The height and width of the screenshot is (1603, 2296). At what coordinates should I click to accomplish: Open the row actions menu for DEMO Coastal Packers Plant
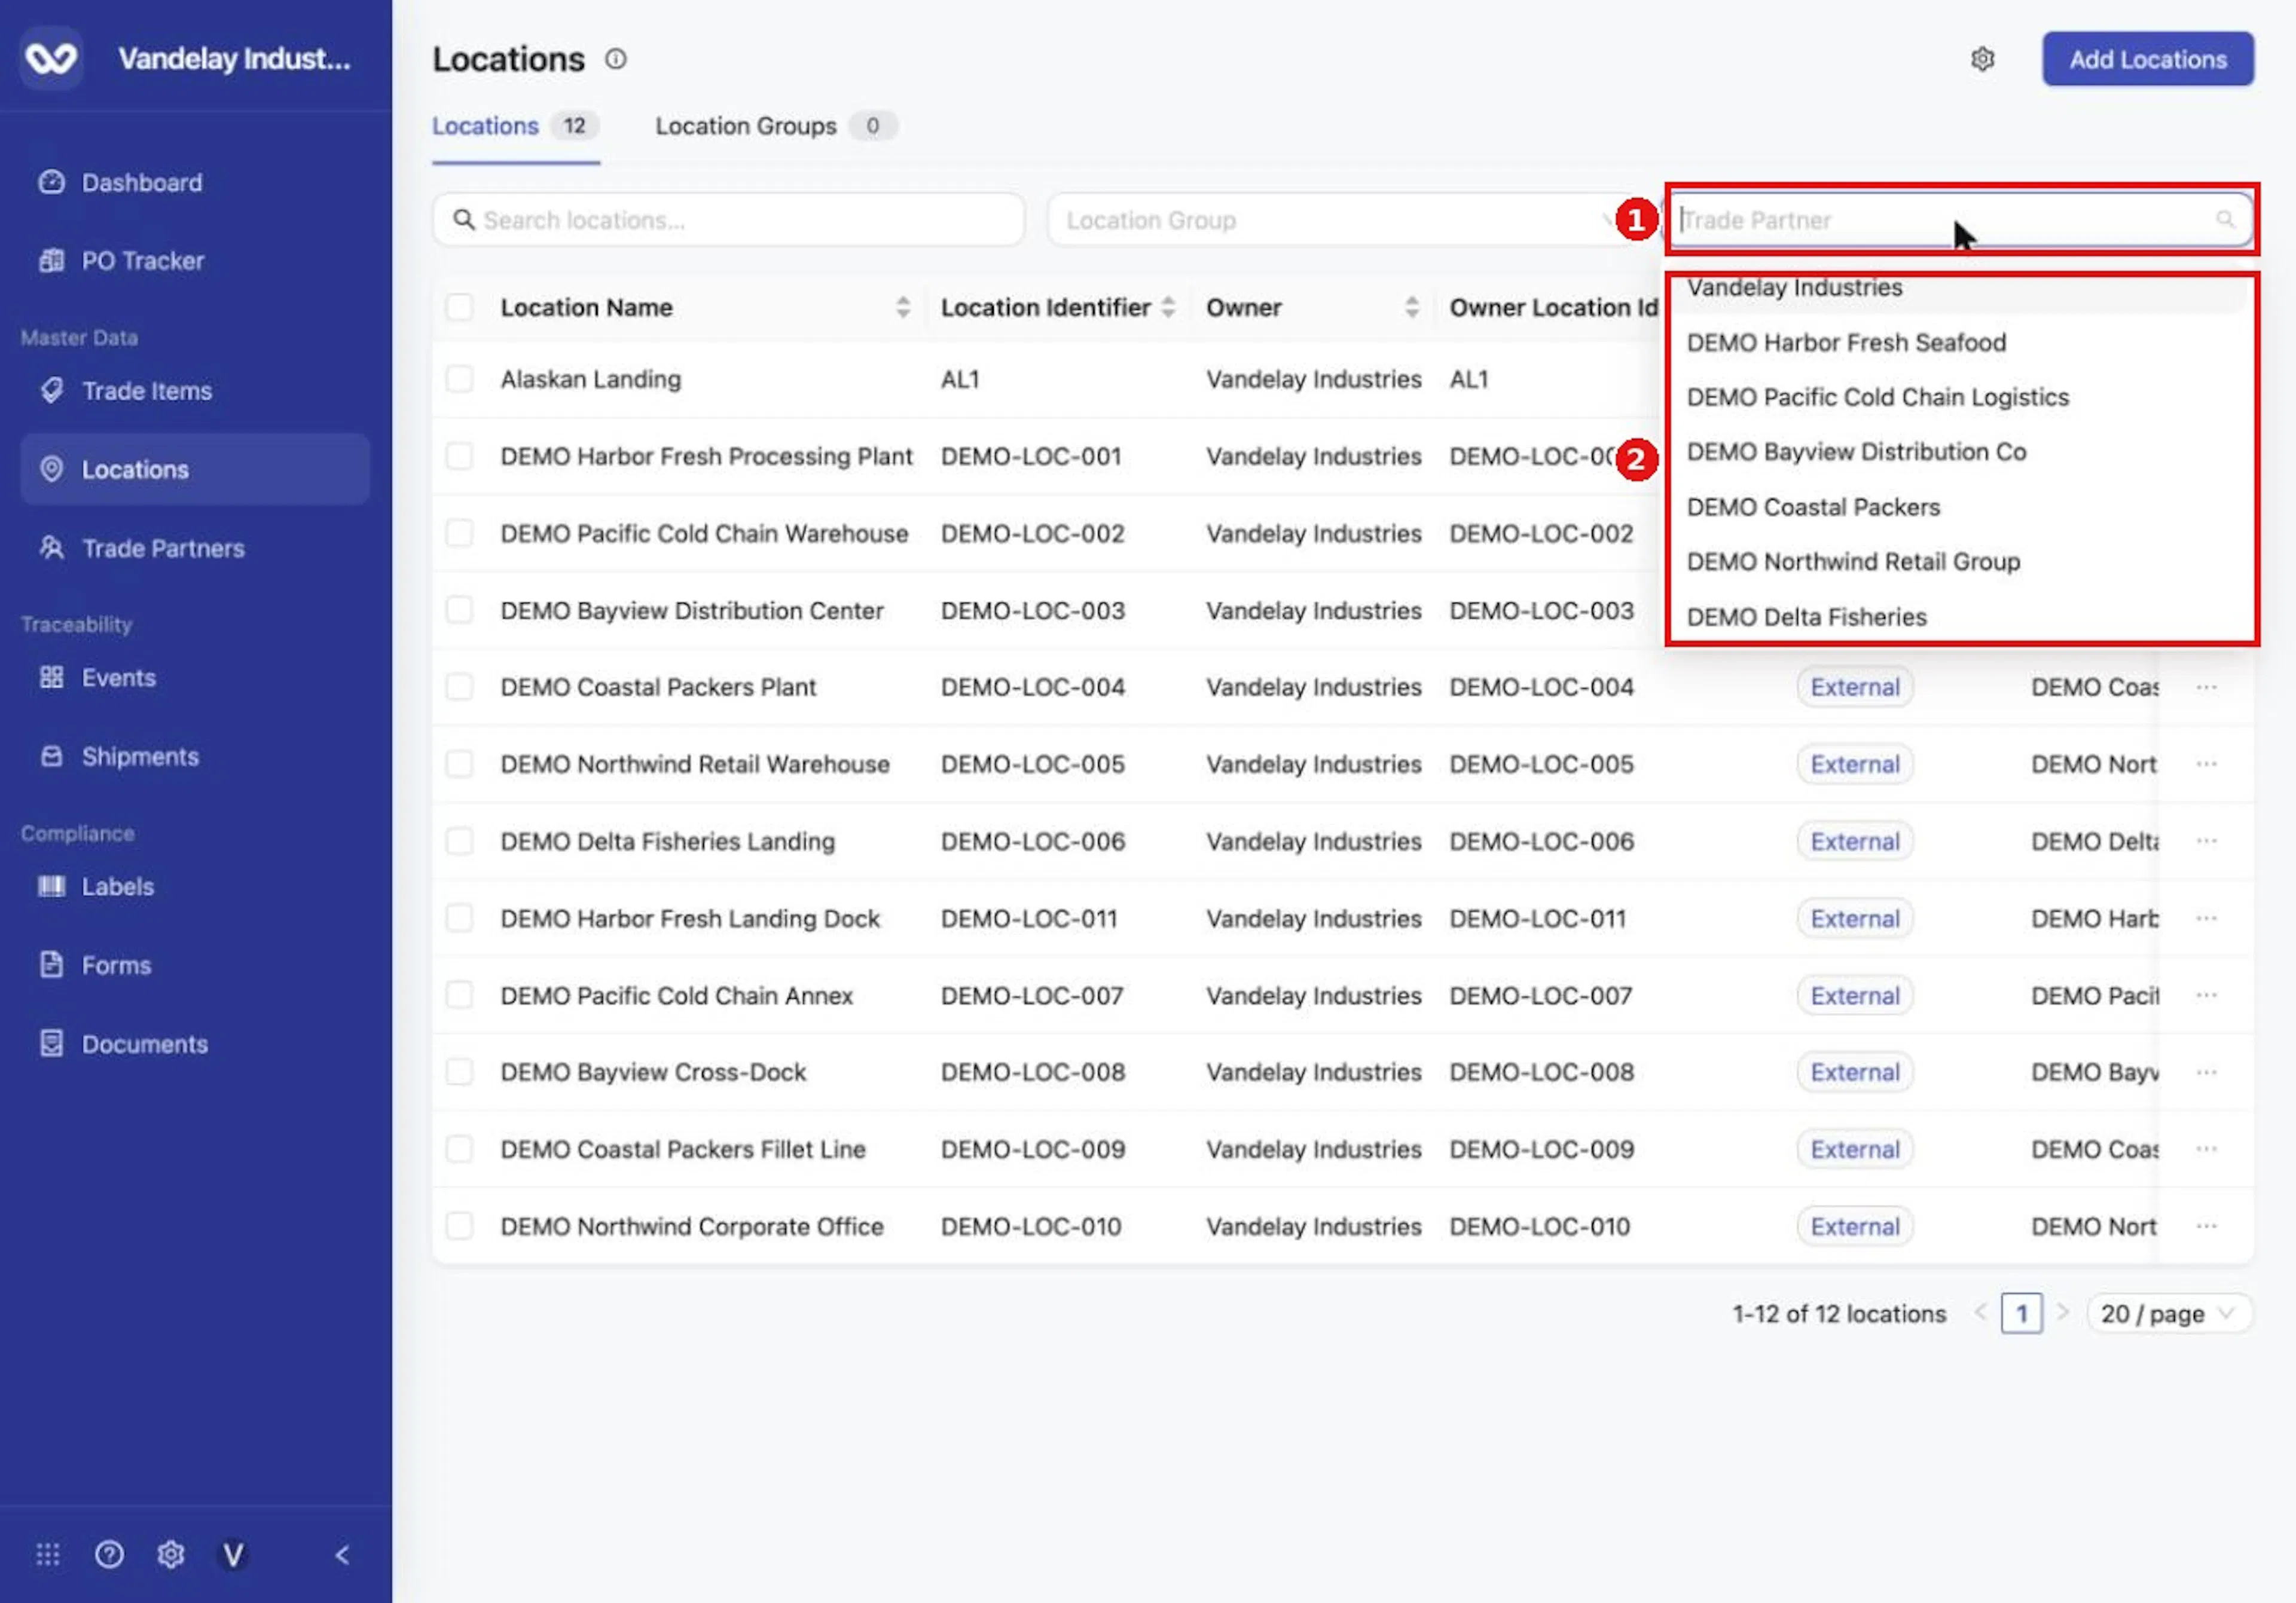coord(2206,687)
